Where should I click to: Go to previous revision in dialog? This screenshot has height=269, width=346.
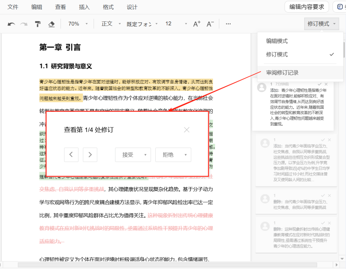point(71,155)
